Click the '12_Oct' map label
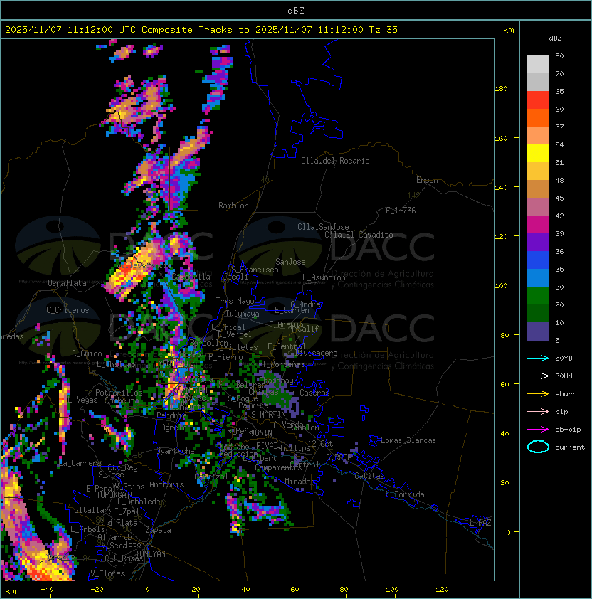Image resolution: width=592 pixels, height=599 pixels. point(320,444)
